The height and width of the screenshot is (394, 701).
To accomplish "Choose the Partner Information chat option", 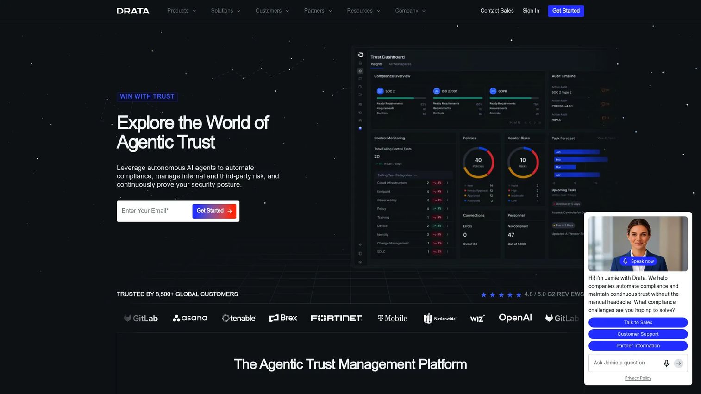I will (638, 345).
